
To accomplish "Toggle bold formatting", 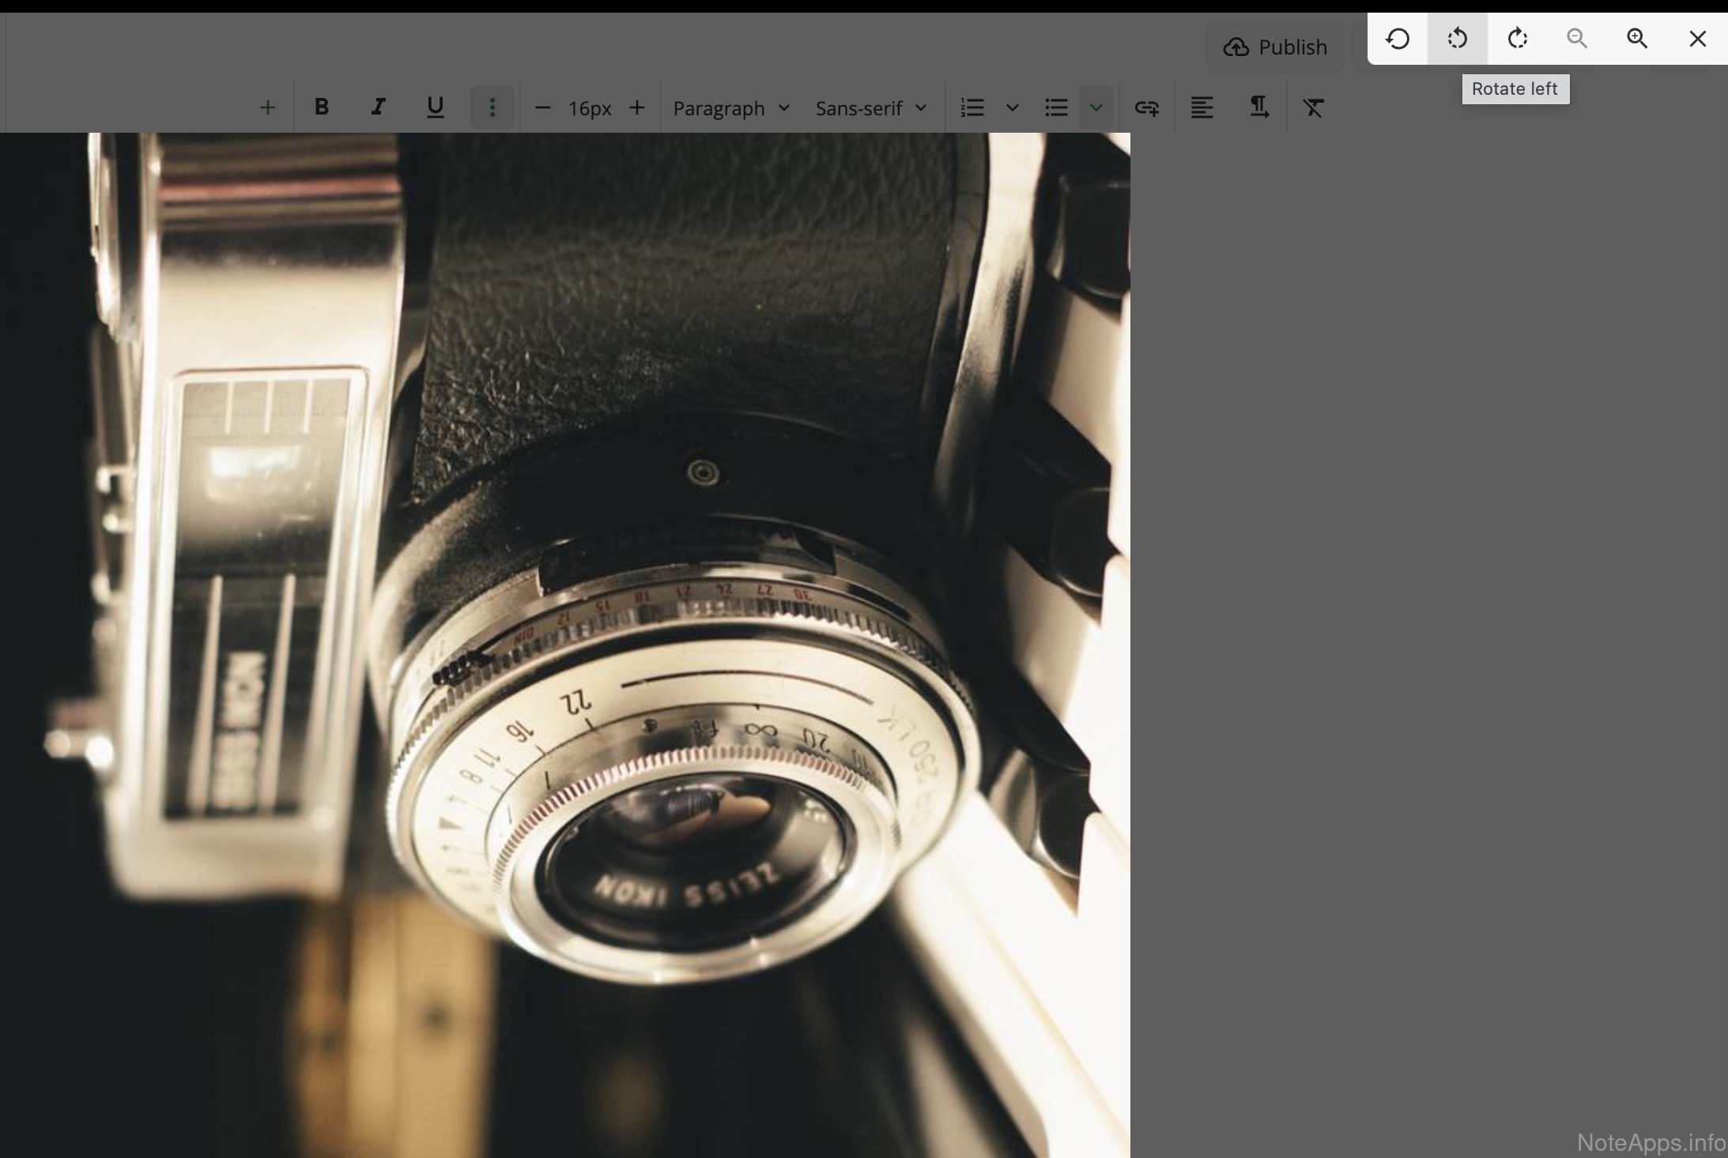I will point(321,107).
